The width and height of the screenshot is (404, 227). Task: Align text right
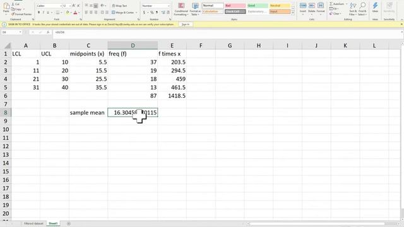96,13
